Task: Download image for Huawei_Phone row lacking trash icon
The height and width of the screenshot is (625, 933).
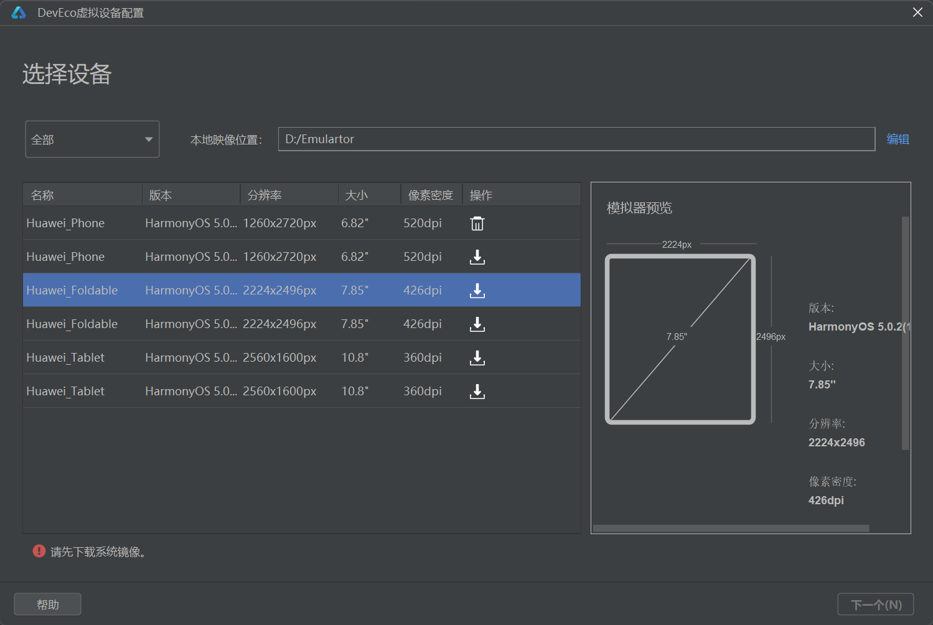Action: 477,257
